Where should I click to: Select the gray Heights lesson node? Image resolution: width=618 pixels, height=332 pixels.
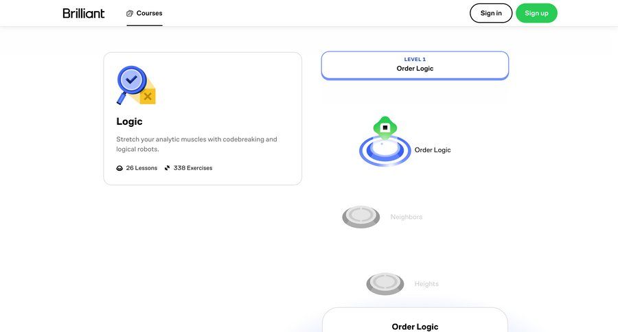(385, 283)
